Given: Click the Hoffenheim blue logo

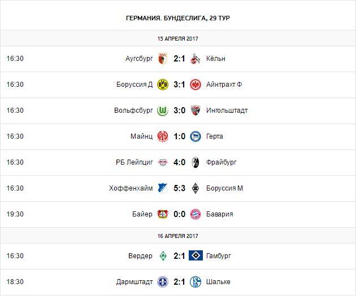Looking at the screenshot, I should pos(163,188).
